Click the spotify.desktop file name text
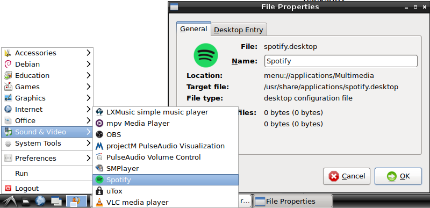 coord(290,47)
